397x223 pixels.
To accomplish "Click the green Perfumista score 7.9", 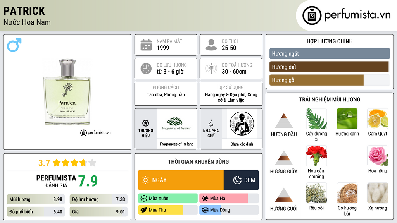I will point(88,181).
